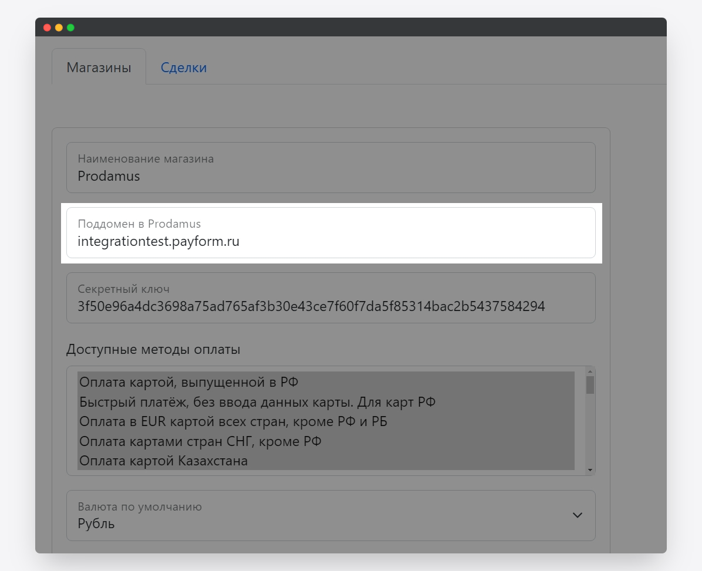This screenshot has height=571, width=702.
Task: Select the Магазины tab
Action: click(x=99, y=67)
